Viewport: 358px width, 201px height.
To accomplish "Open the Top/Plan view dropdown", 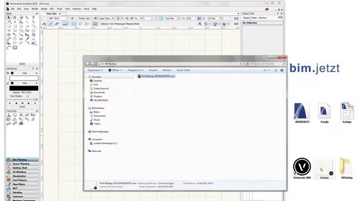I will point(172,18).
